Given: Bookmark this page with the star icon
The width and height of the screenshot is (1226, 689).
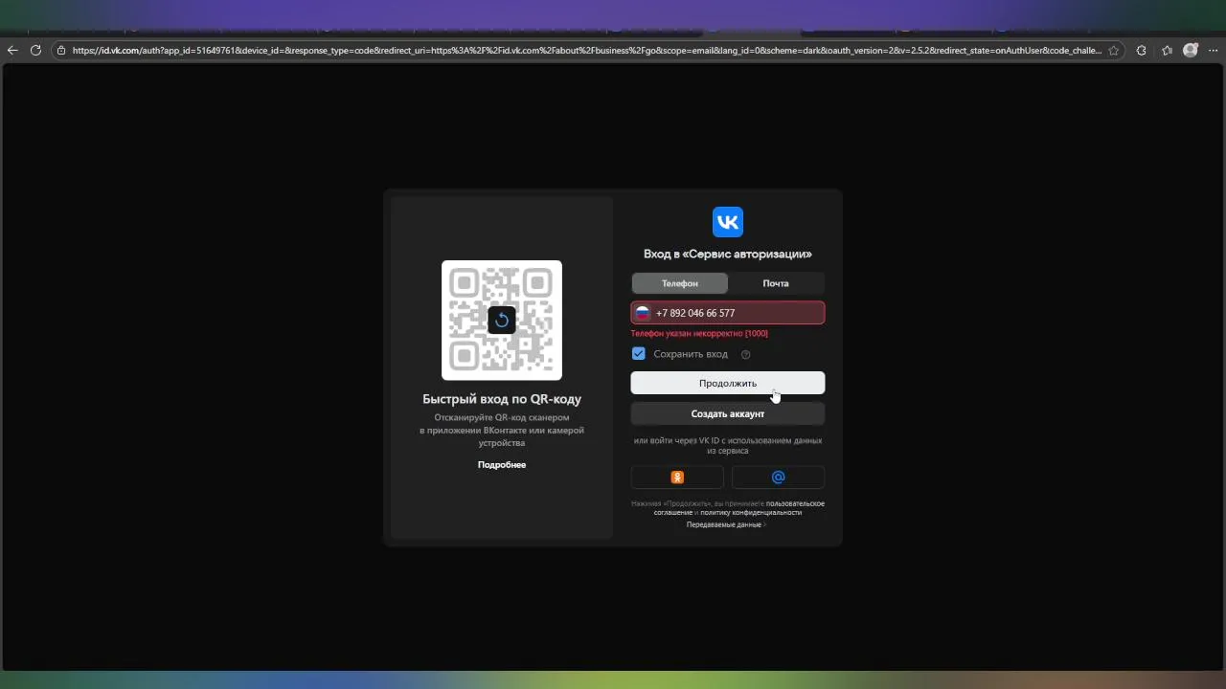Looking at the screenshot, I should pyautogui.click(x=1113, y=51).
